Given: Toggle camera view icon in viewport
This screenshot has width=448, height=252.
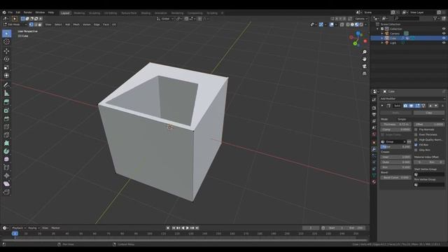Looking at the screenshot, I should 364,66.
